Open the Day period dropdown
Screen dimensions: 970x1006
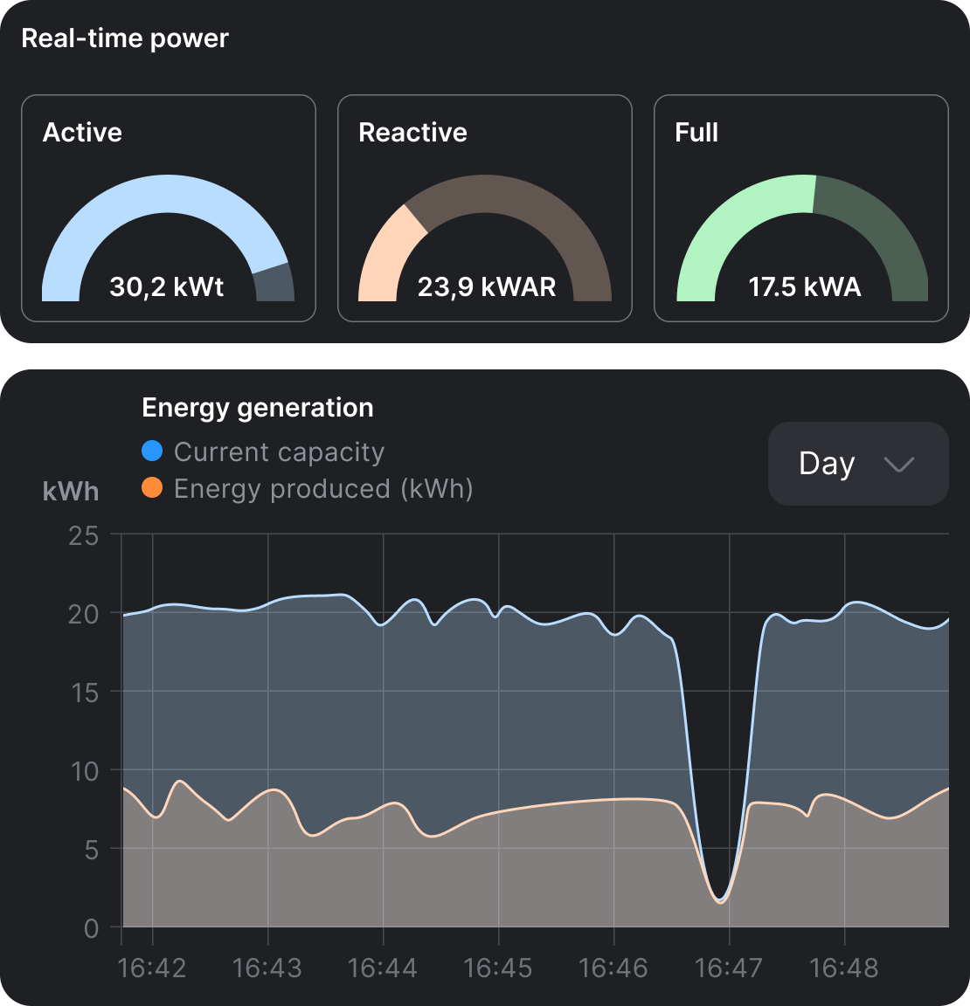pyautogui.click(x=856, y=464)
